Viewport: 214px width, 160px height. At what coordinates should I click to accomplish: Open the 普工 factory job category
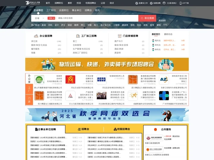tap(75, 41)
